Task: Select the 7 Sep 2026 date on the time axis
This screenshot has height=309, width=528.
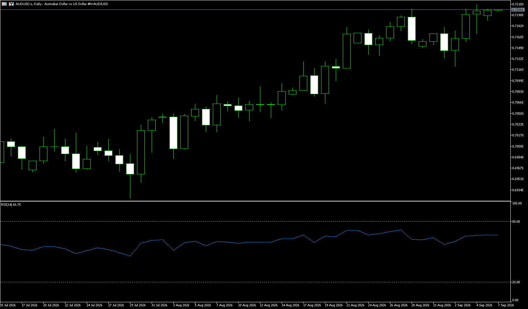Action: tap(506, 305)
